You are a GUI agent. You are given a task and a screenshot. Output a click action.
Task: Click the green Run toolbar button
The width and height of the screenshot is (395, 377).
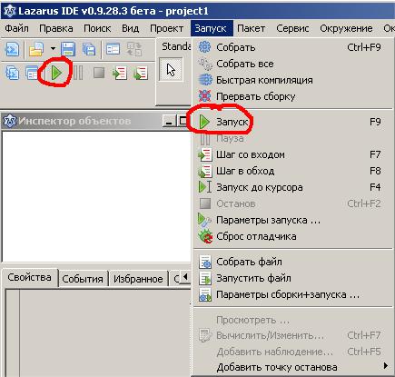(x=56, y=73)
